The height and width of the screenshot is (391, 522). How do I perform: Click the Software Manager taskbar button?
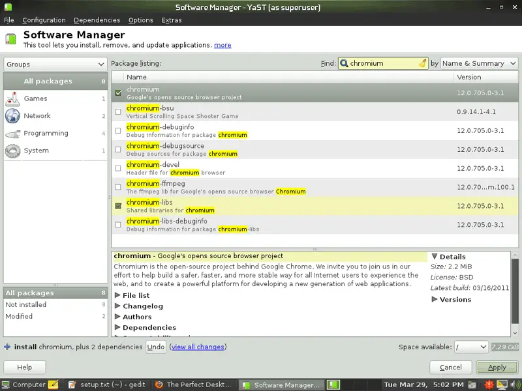282,384
